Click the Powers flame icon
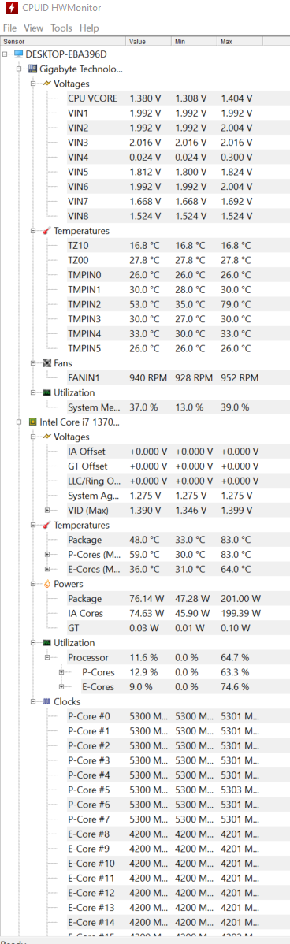The width and height of the screenshot is (290, 944). (x=47, y=584)
